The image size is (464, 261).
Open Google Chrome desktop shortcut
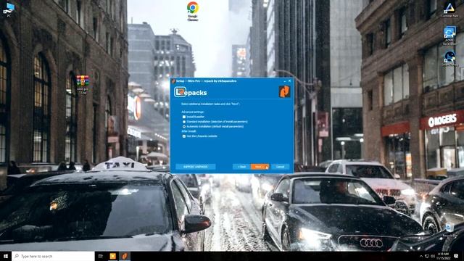tap(193, 12)
